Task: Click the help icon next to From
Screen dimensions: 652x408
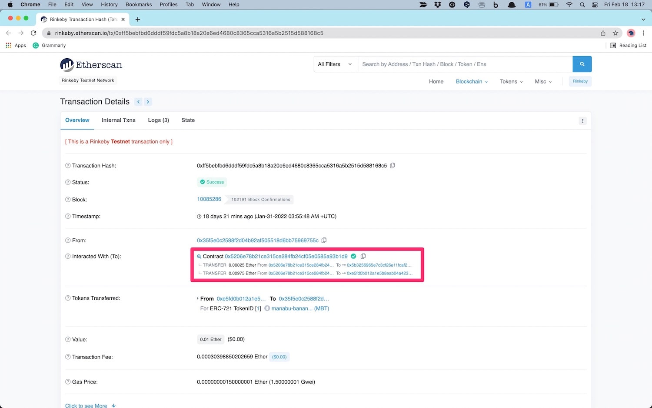Action: tap(68, 241)
